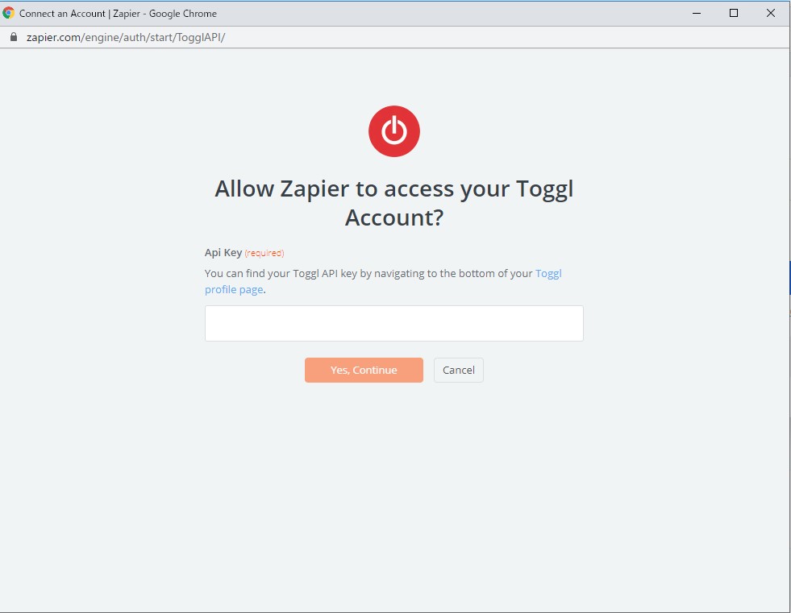Click the red Toggl power logo
Viewport: 791px width, 613px height.
coord(394,131)
